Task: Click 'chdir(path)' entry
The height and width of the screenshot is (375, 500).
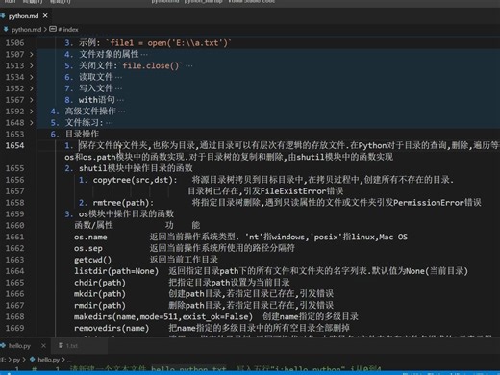Action: pyautogui.click(x=100, y=283)
